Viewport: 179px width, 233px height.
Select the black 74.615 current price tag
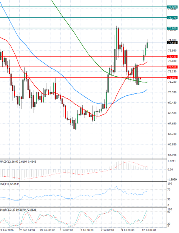(172, 43)
